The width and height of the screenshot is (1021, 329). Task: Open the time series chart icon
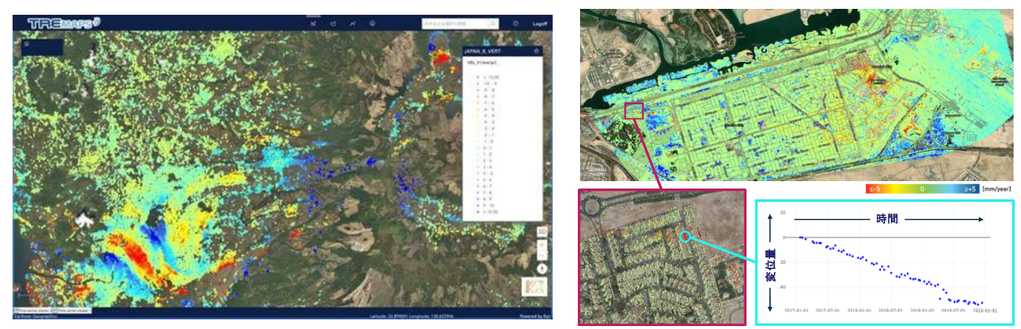[x=354, y=24]
